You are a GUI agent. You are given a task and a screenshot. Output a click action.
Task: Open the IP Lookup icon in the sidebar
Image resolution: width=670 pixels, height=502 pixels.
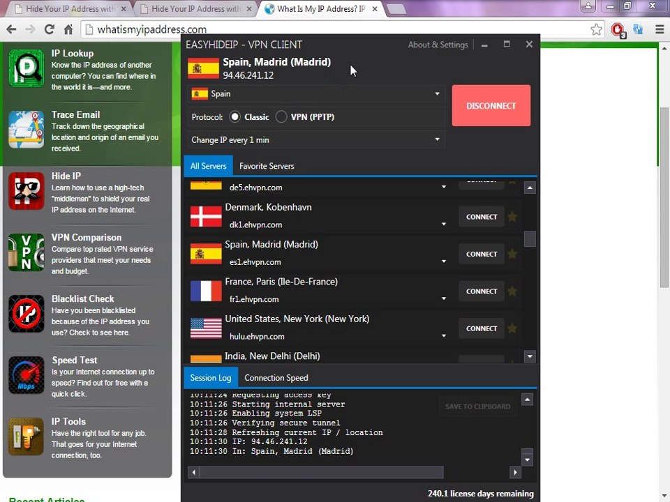pos(26,68)
